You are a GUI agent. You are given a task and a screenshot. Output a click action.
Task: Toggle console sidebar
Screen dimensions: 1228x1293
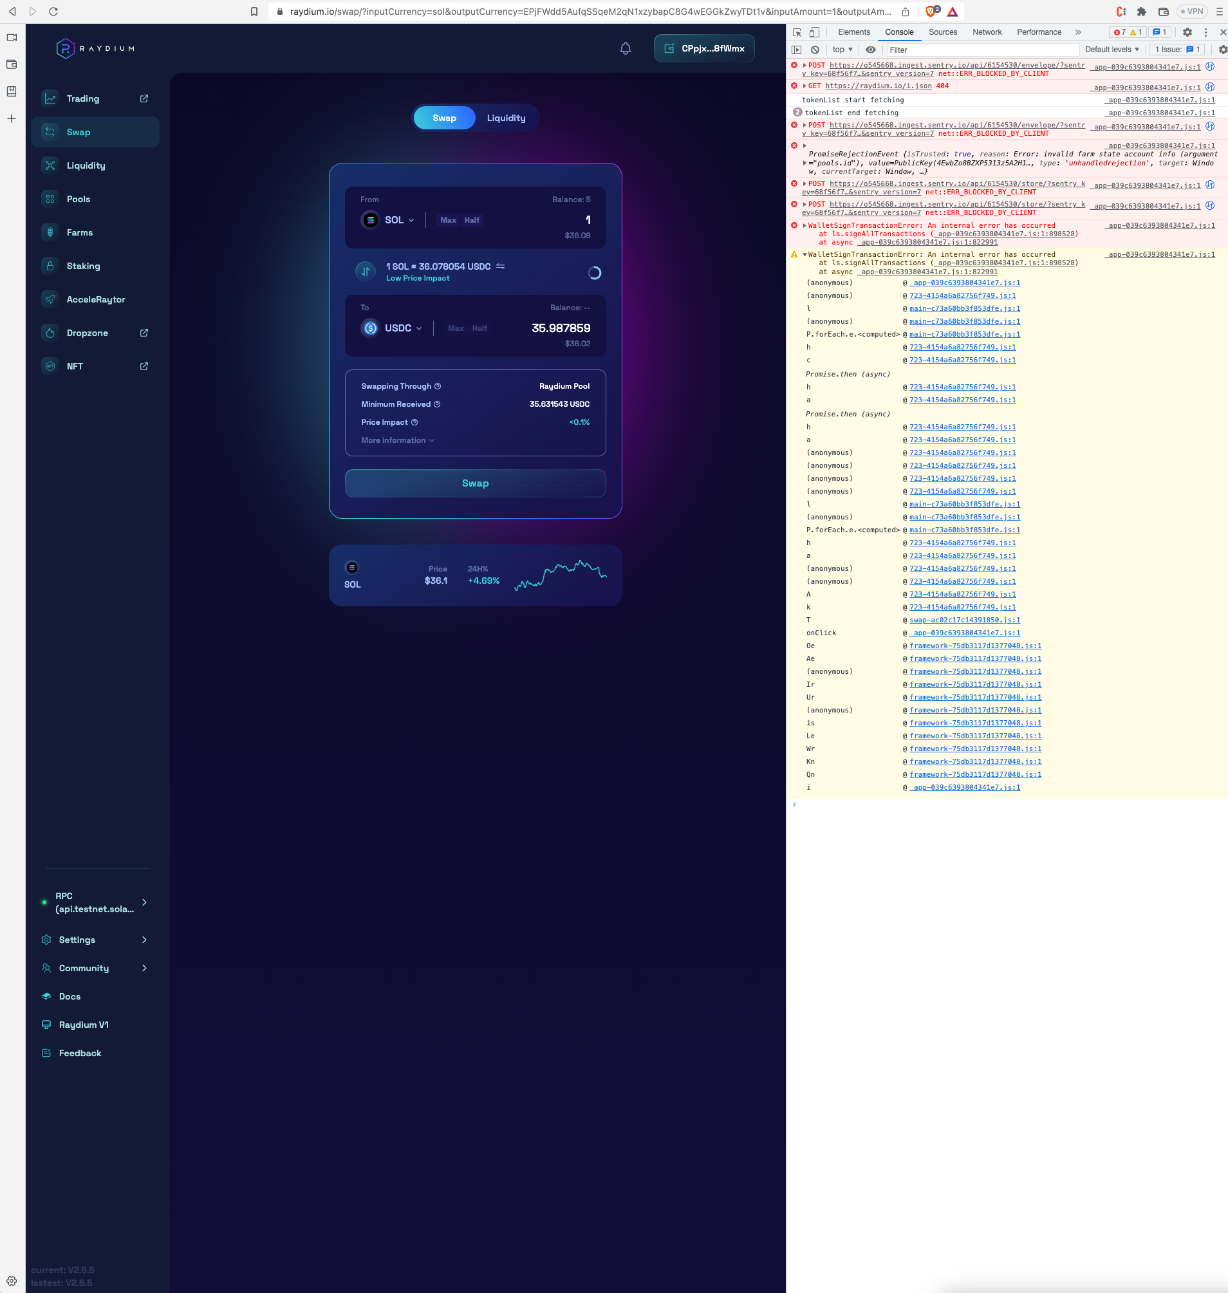tap(796, 50)
